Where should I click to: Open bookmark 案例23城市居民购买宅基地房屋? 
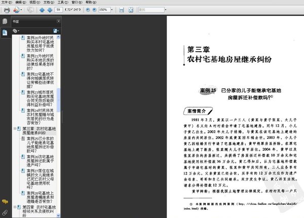coord(40,98)
